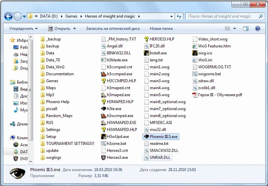Select the HEROES3.HLP help file icon
The width and height of the screenshot is (268, 186).
[x=146, y=39]
